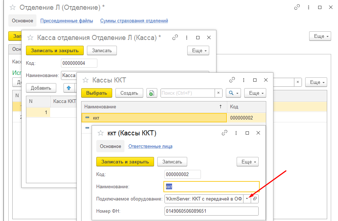
Task: Expand Подключаемое оборудование dropdown list
Action: tap(247, 198)
